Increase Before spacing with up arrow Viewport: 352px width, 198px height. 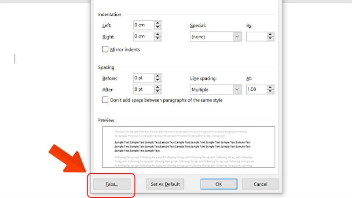(x=158, y=76)
